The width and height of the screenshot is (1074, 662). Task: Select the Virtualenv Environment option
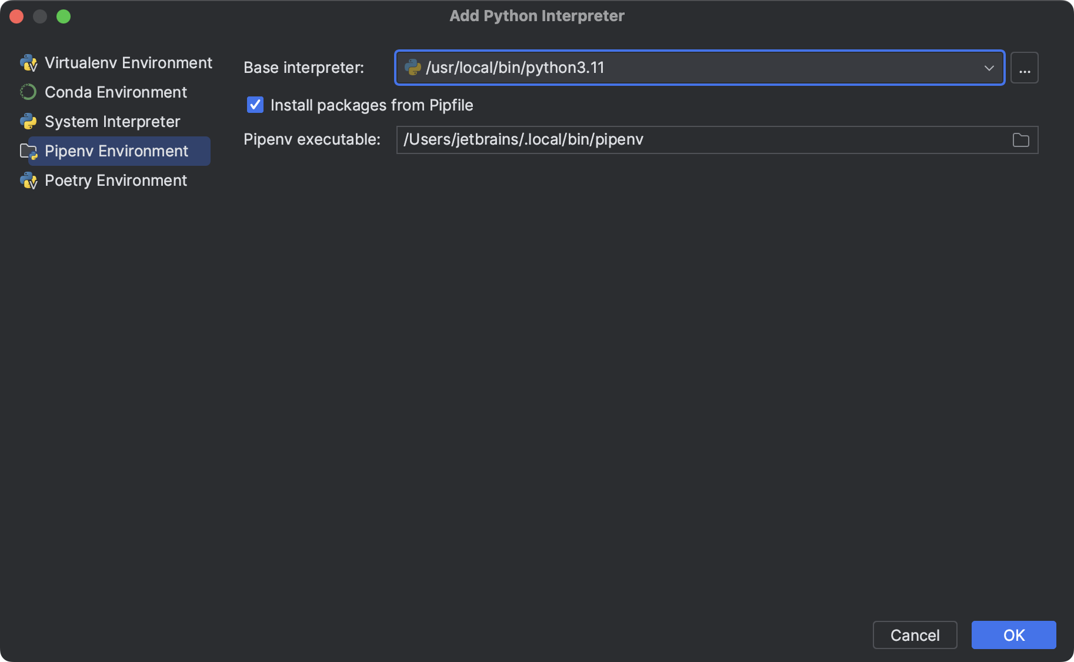(x=128, y=63)
